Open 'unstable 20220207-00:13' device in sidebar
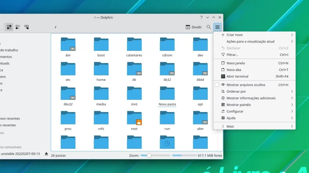The width and height of the screenshot is (309, 173). (x=20, y=153)
